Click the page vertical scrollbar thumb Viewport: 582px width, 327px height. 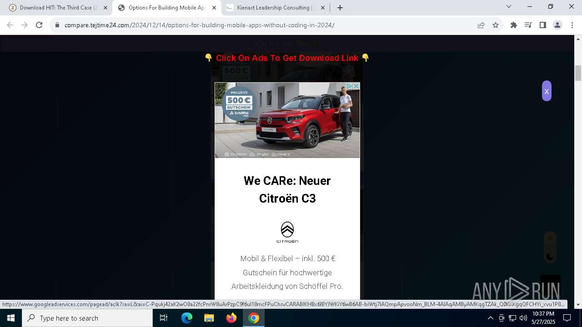coord(578,73)
